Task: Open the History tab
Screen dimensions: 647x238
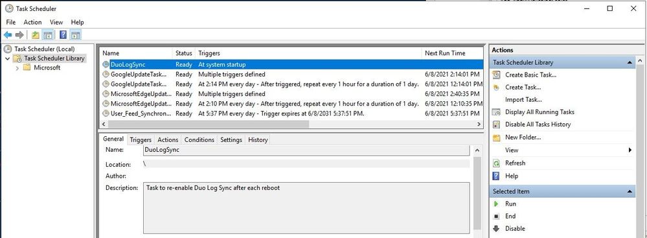Action: [x=258, y=140]
